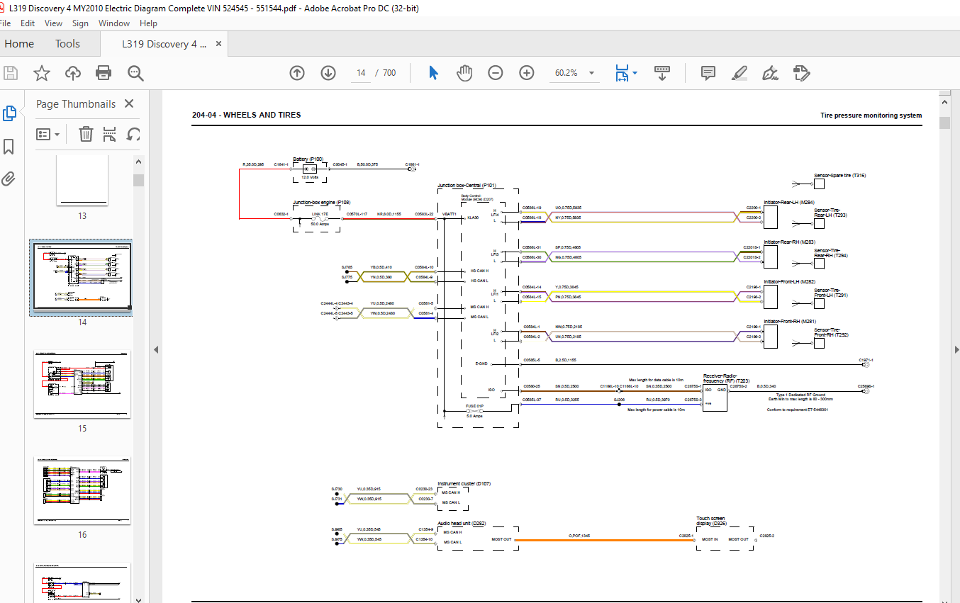Click the print pages thumbnail icon
The image size is (960, 603).
(109, 134)
